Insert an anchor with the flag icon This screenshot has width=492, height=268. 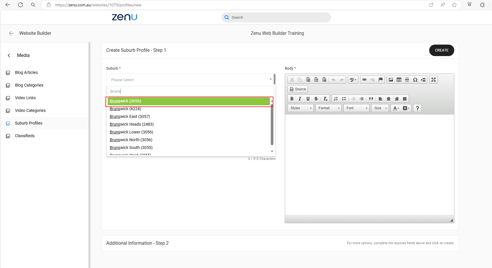click(381, 80)
